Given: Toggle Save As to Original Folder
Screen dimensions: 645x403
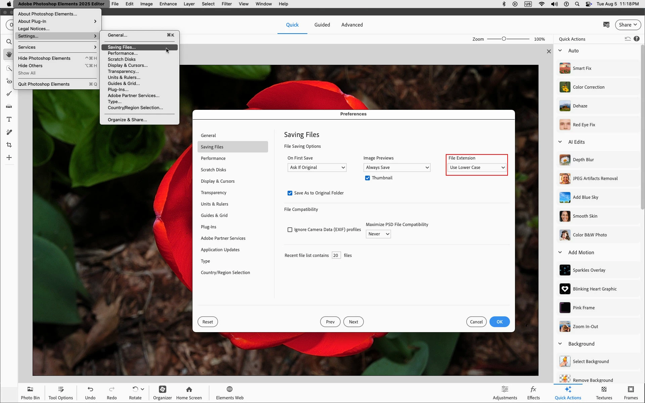Looking at the screenshot, I should pos(290,193).
